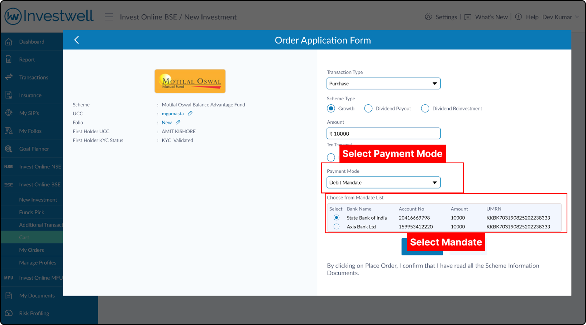Select the Growth scheme type
The height and width of the screenshot is (325, 586).
click(331, 108)
